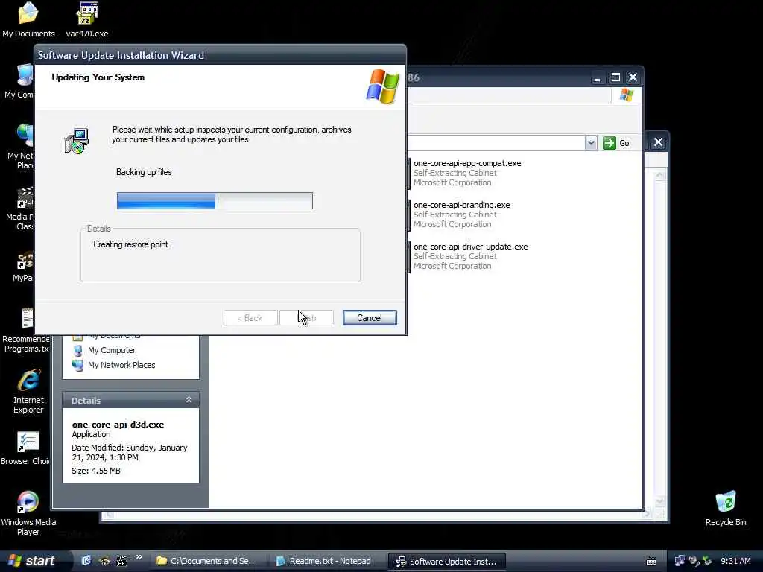The width and height of the screenshot is (763, 572).
Task: Open the Recycle Bin
Action: (726, 509)
